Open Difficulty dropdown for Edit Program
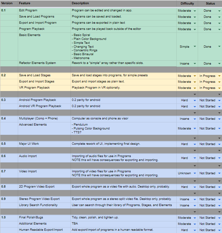Image resolution: width=222 pixels, height=233 pixels. (195, 11)
